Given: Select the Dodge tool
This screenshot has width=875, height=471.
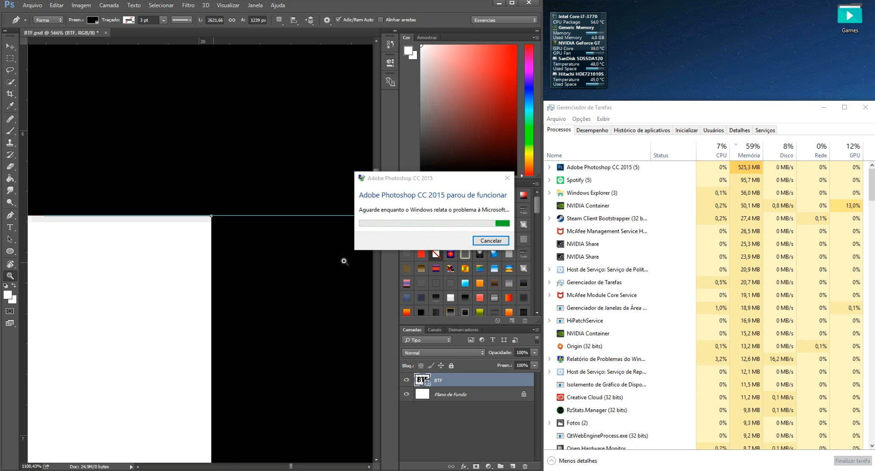Looking at the screenshot, I should pos(10,202).
